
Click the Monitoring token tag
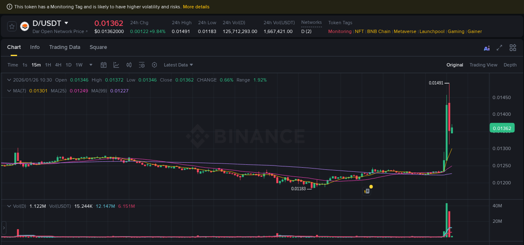point(340,31)
